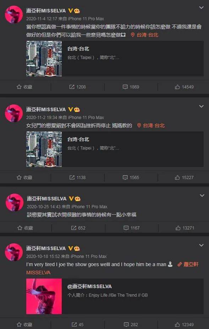
Task: Repost the post showing 1208 shares
Action: (77, 87)
